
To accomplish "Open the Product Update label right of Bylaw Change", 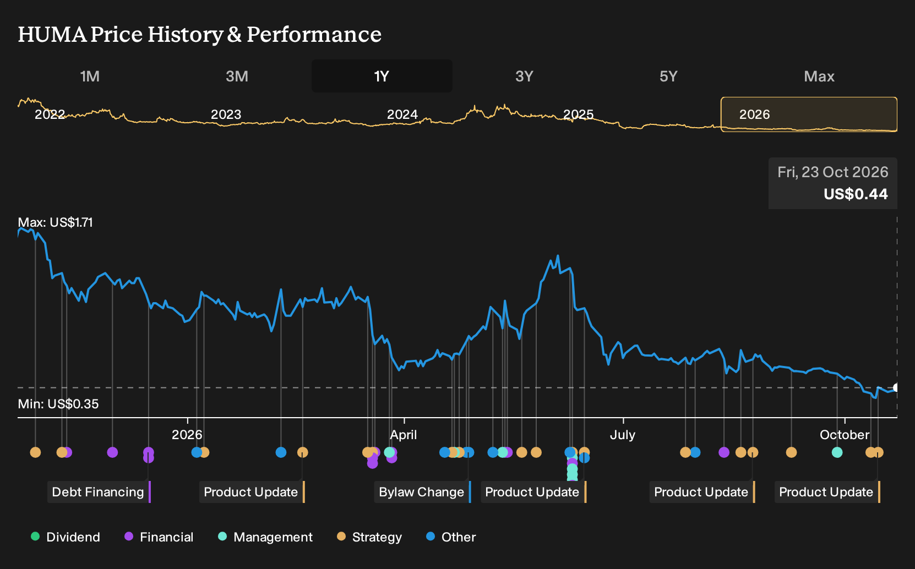I will click(533, 492).
